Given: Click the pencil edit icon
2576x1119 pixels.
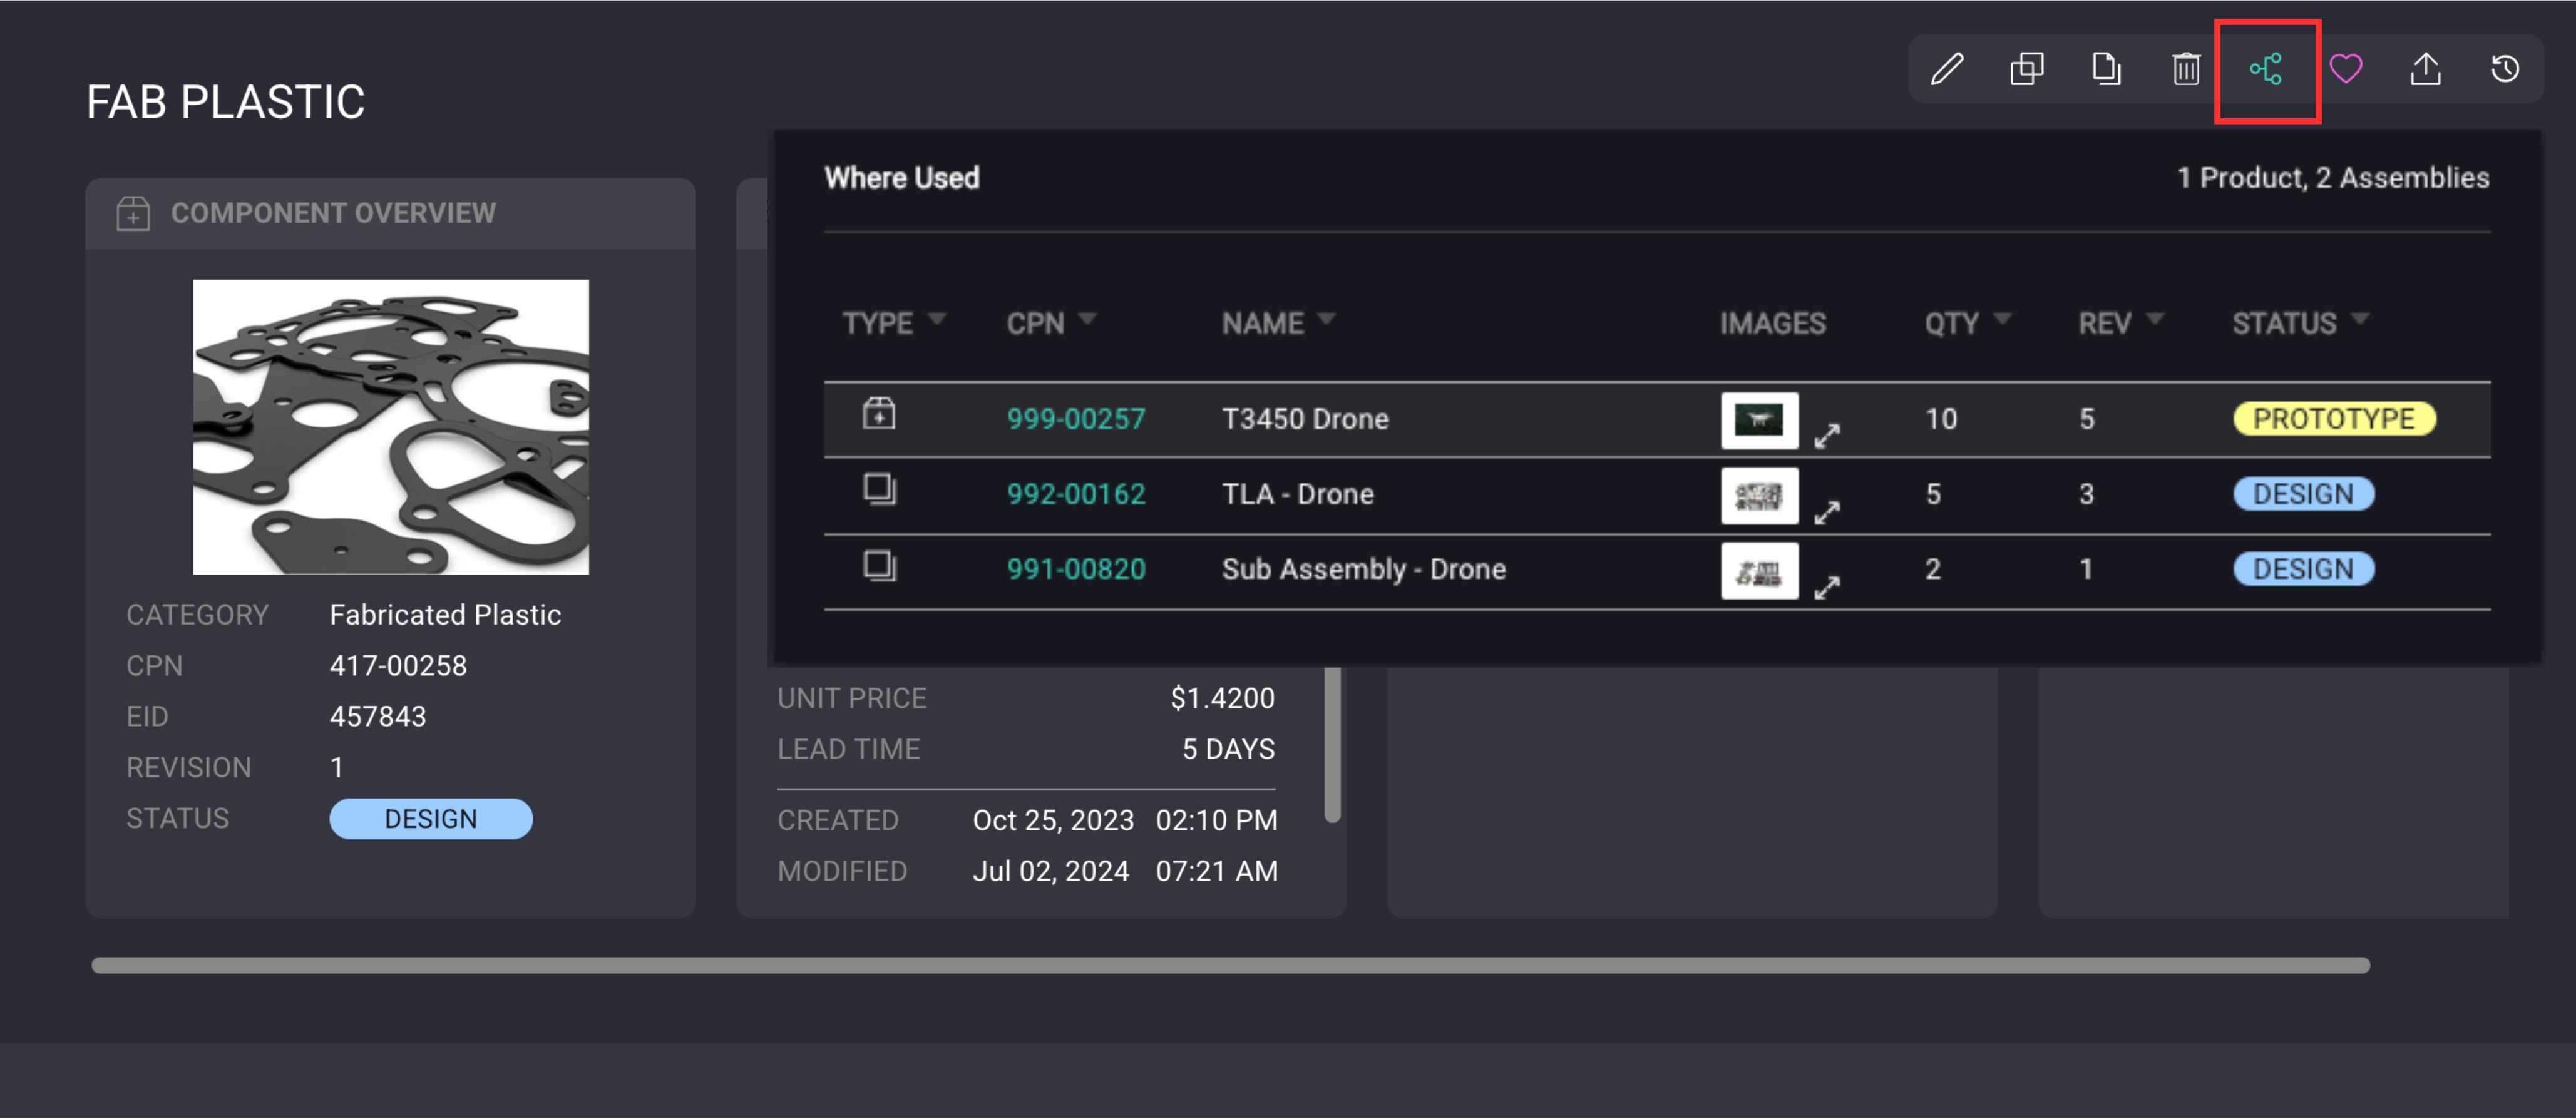Looking at the screenshot, I should click(x=1946, y=69).
